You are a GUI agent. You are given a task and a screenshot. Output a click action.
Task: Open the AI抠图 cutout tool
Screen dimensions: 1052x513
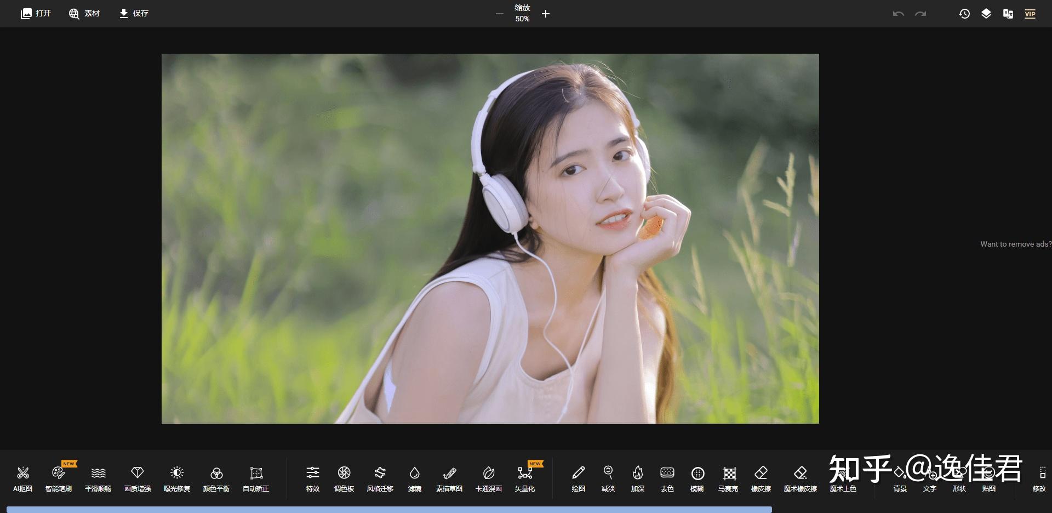[22, 478]
